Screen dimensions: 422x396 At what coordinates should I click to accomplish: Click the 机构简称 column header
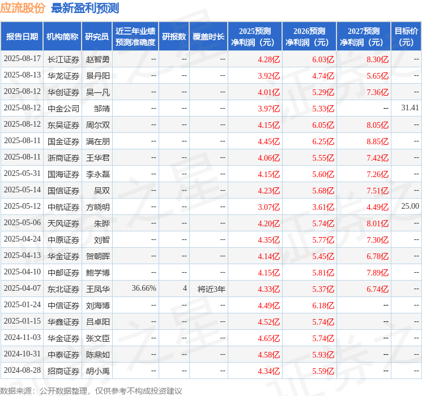click(62, 37)
